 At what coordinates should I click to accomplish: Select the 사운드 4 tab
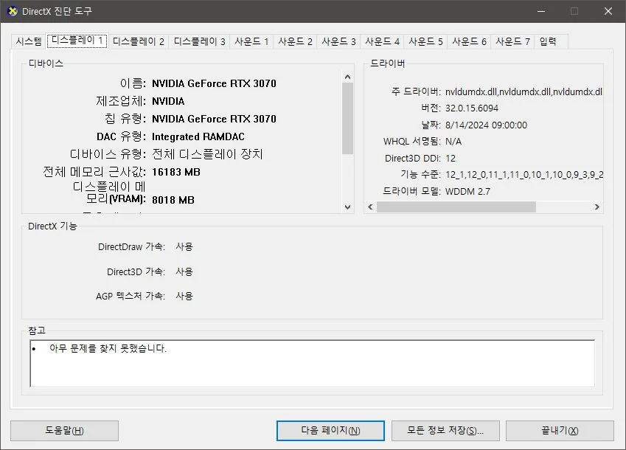coord(382,41)
